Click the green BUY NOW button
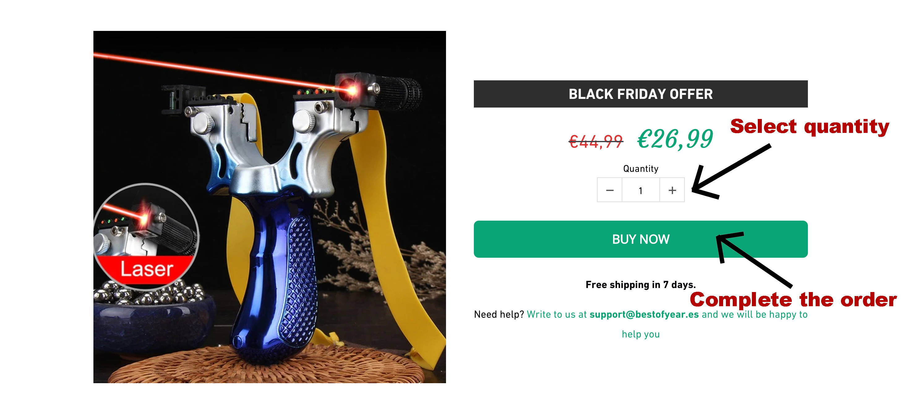This screenshot has height=411, width=918. [x=640, y=239]
